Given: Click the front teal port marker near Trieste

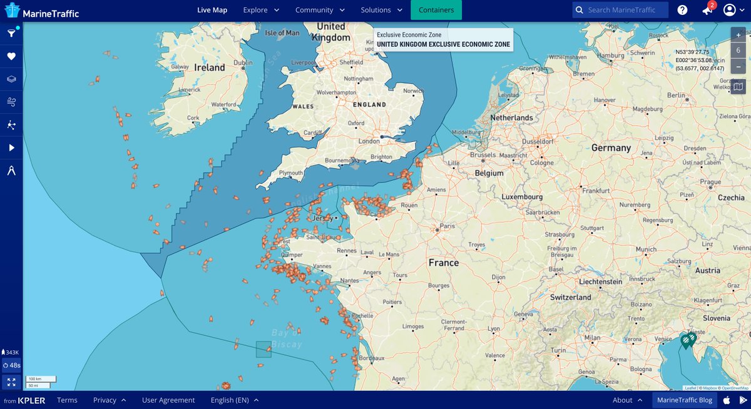Looking at the screenshot, I should [685, 341].
